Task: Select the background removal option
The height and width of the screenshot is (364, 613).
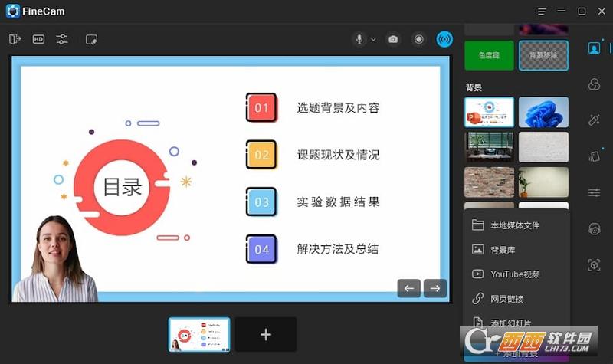Action: (543, 55)
